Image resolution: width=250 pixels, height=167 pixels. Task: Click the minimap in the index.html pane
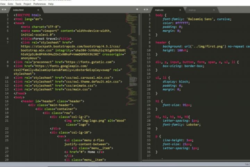(132, 59)
